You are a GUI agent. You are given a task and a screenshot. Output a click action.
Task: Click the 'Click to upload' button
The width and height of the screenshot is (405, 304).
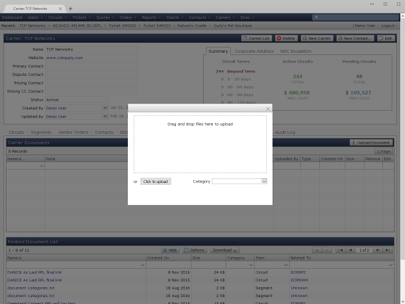pos(156,181)
